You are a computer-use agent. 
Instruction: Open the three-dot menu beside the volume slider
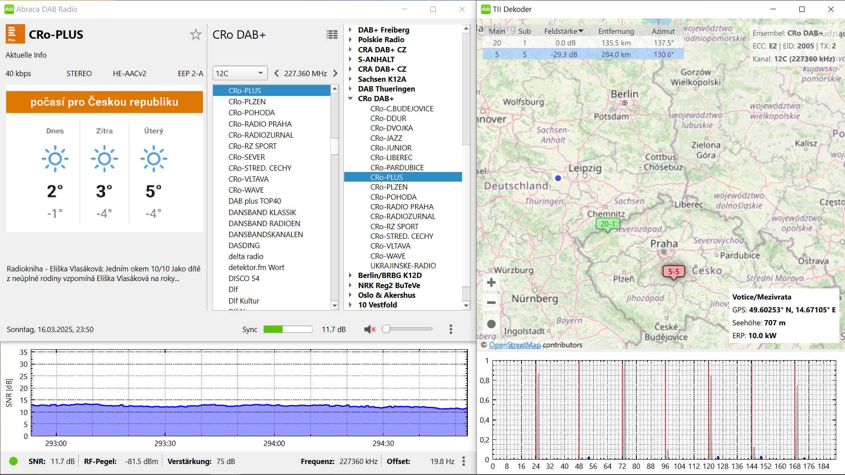click(451, 329)
